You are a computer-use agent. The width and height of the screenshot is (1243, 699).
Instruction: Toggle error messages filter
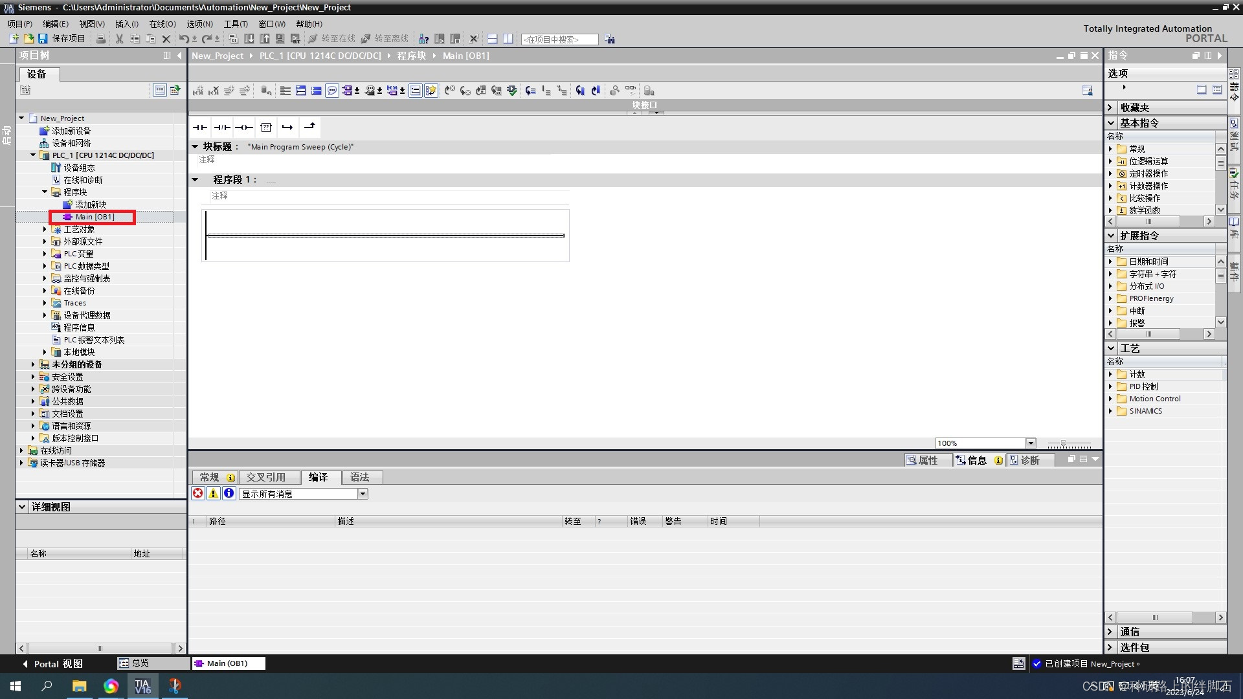[198, 493]
